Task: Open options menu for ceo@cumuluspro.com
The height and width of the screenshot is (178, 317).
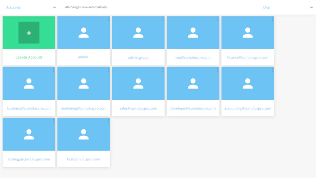Action: click(218, 19)
